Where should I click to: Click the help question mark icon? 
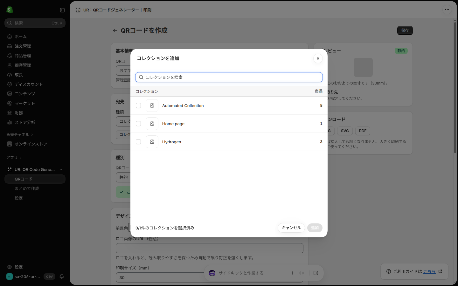pos(389,271)
